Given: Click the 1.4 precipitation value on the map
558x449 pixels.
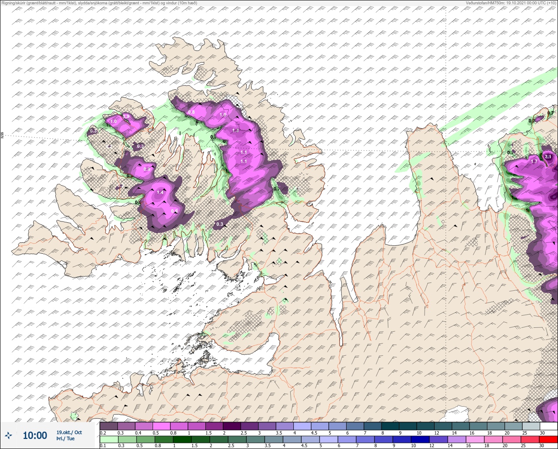Looking at the screenshot, I should pos(160,192).
